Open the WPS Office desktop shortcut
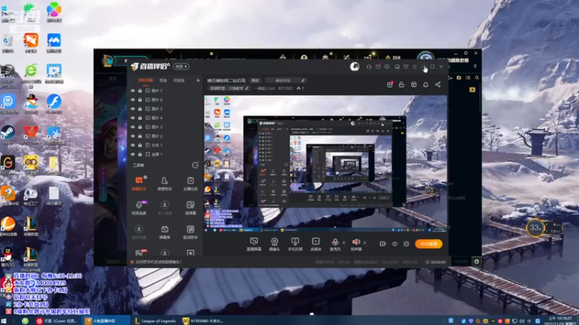This screenshot has width=579, height=325. [x=31, y=134]
